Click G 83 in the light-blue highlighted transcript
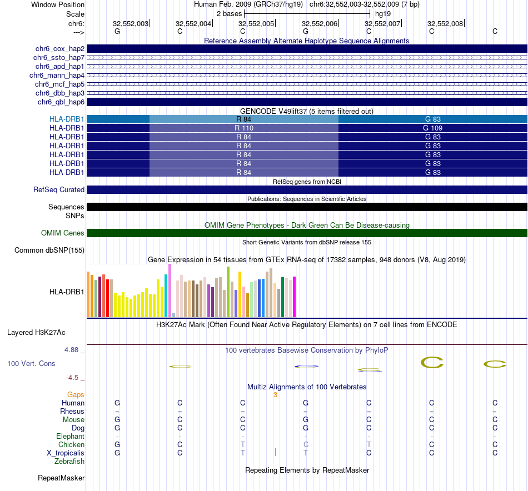 point(433,119)
